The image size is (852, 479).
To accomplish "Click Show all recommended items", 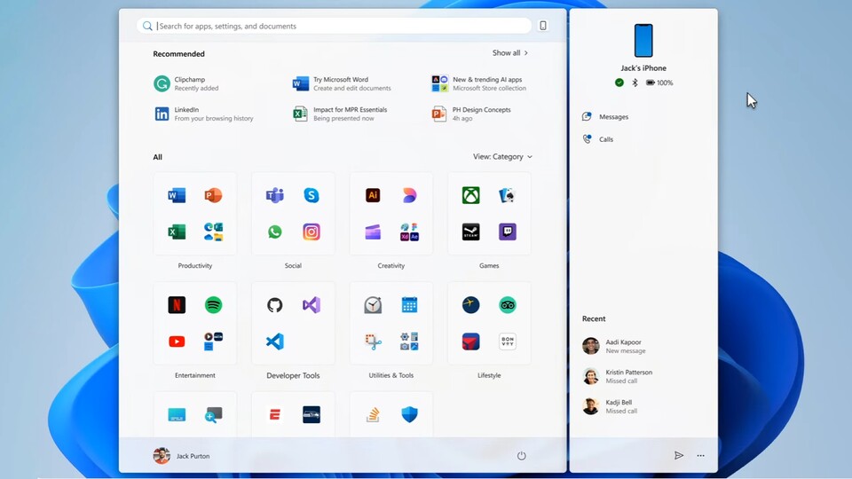I will 510,53.
